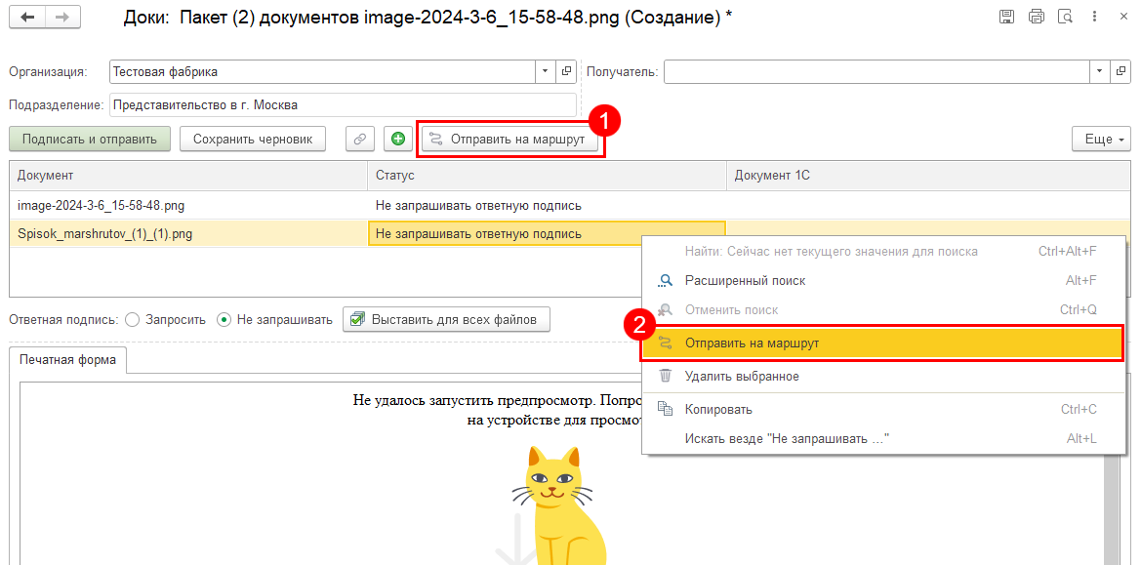Click the chain link icon button
Image resolution: width=1141 pixels, height=565 pixels.
coord(360,140)
